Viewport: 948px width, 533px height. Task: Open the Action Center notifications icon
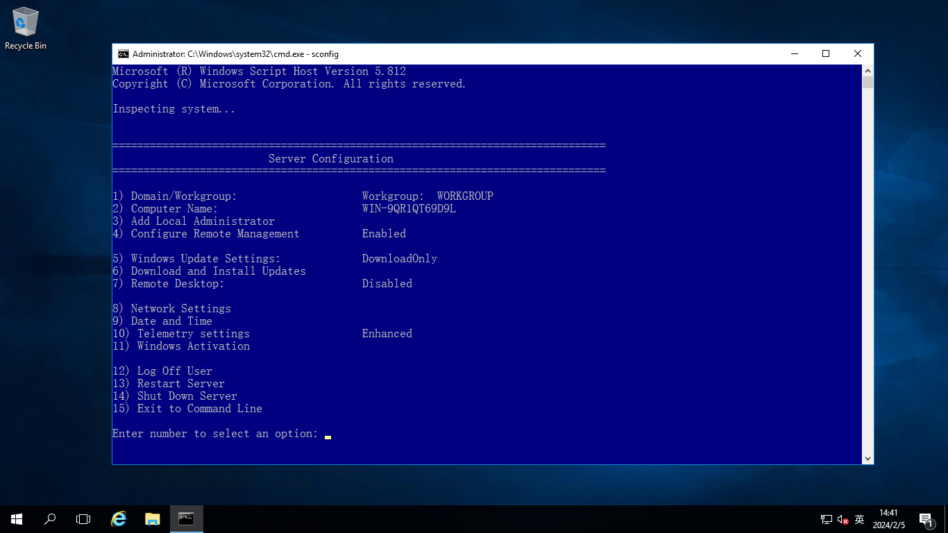pyautogui.click(x=925, y=519)
